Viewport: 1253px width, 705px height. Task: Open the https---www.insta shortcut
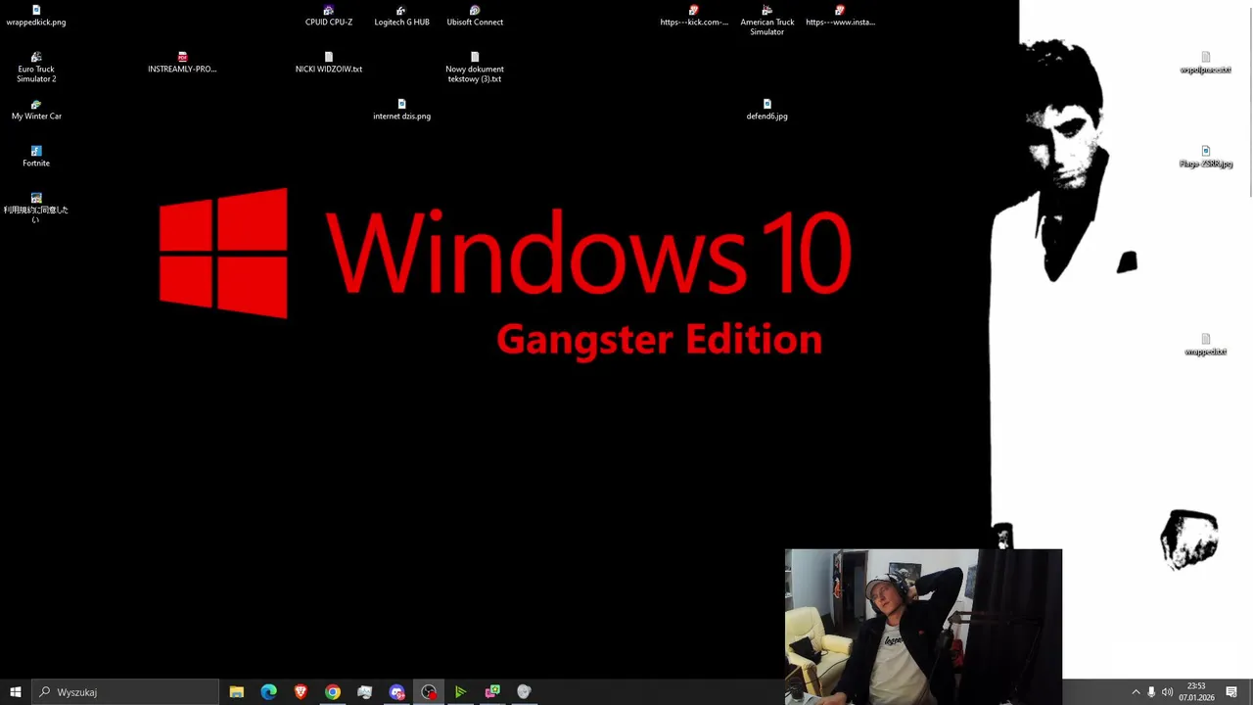pyautogui.click(x=840, y=16)
